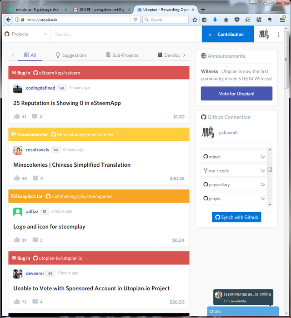The width and height of the screenshot is (291, 318).
Task: Open comments on Sponsored Account bug post
Action: point(35,302)
